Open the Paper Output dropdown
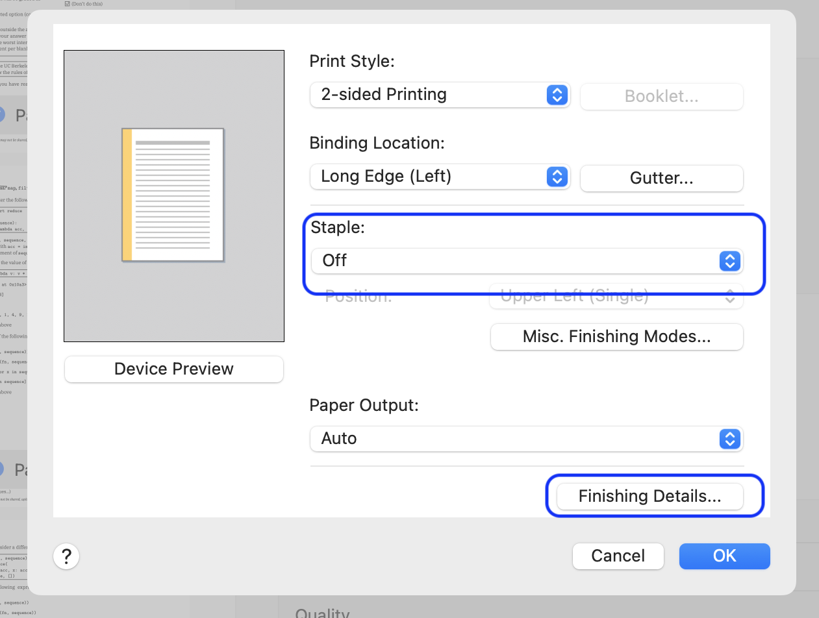Viewport: 819px width, 618px height. (526, 439)
